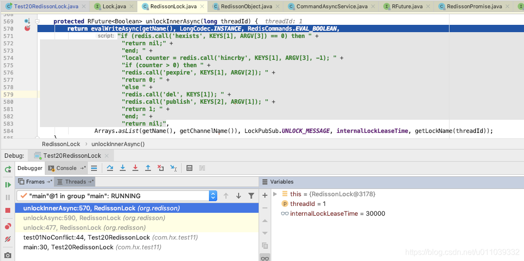The height and width of the screenshot is (261, 524).
Task: Select frame unlockAsync:590
Action: (x=137, y=218)
